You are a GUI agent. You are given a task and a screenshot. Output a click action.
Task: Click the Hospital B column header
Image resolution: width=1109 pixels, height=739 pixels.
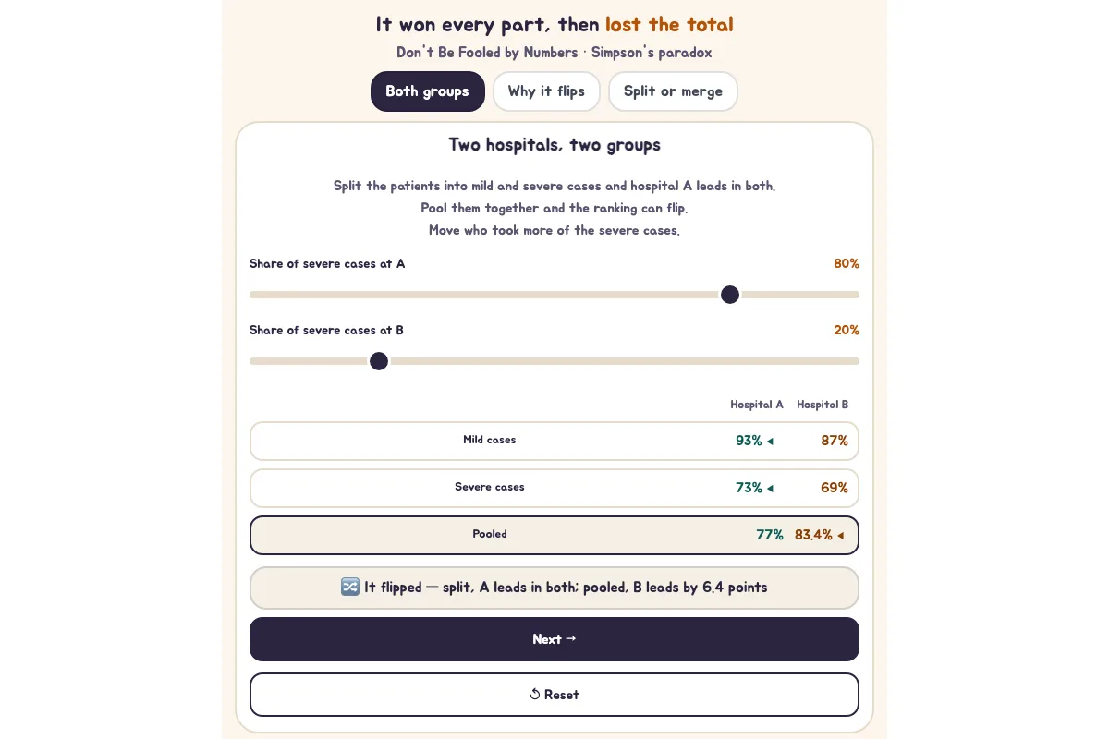(x=823, y=405)
